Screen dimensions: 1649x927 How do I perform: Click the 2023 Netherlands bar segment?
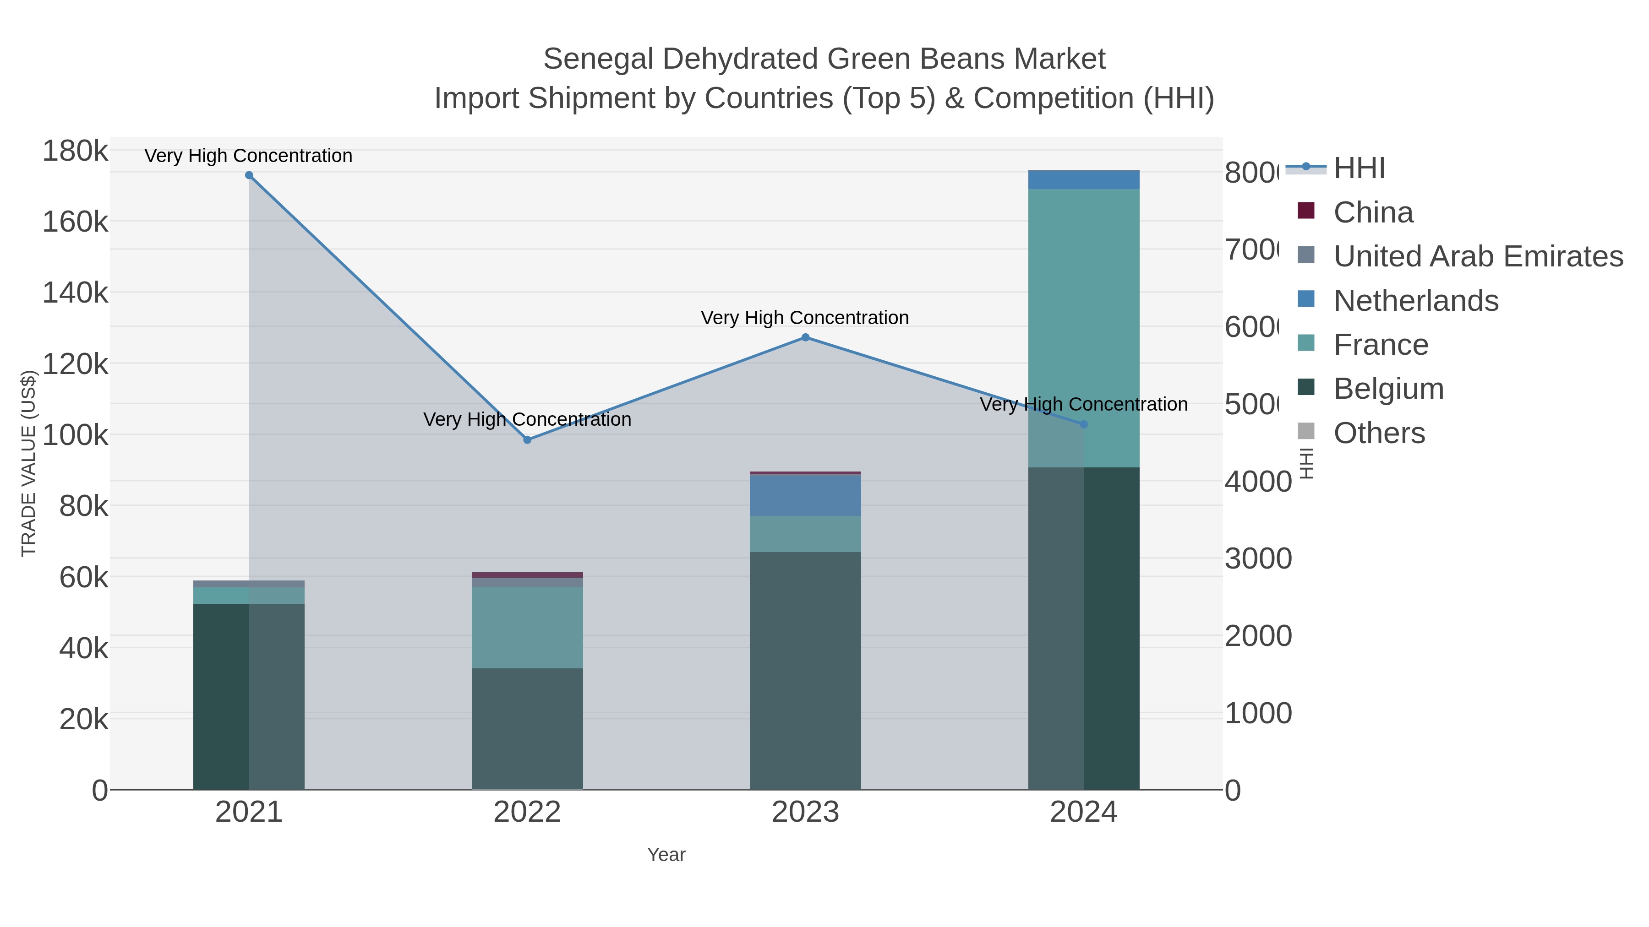click(x=805, y=496)
